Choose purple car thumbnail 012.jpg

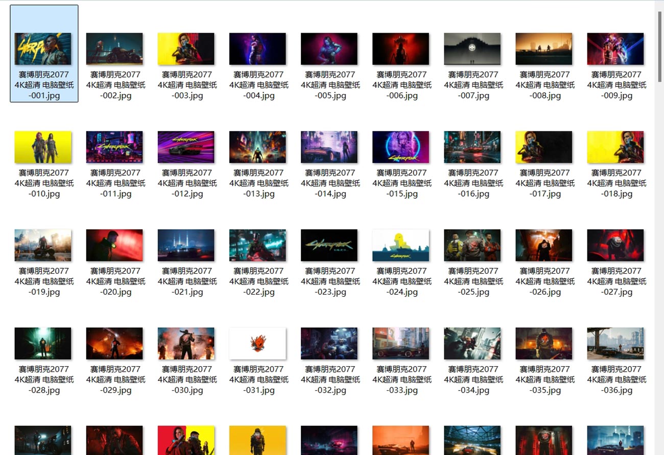(x=186, y=147)
